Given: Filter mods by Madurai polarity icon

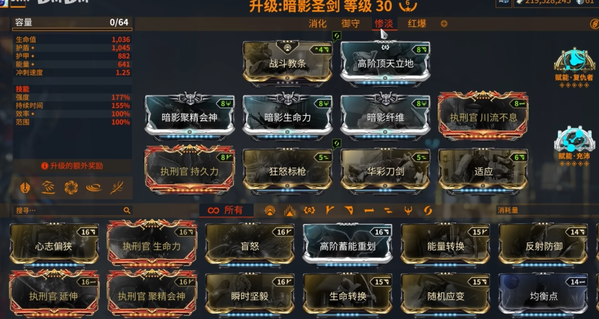Looking at the screenshot, I should click(330, 210).
